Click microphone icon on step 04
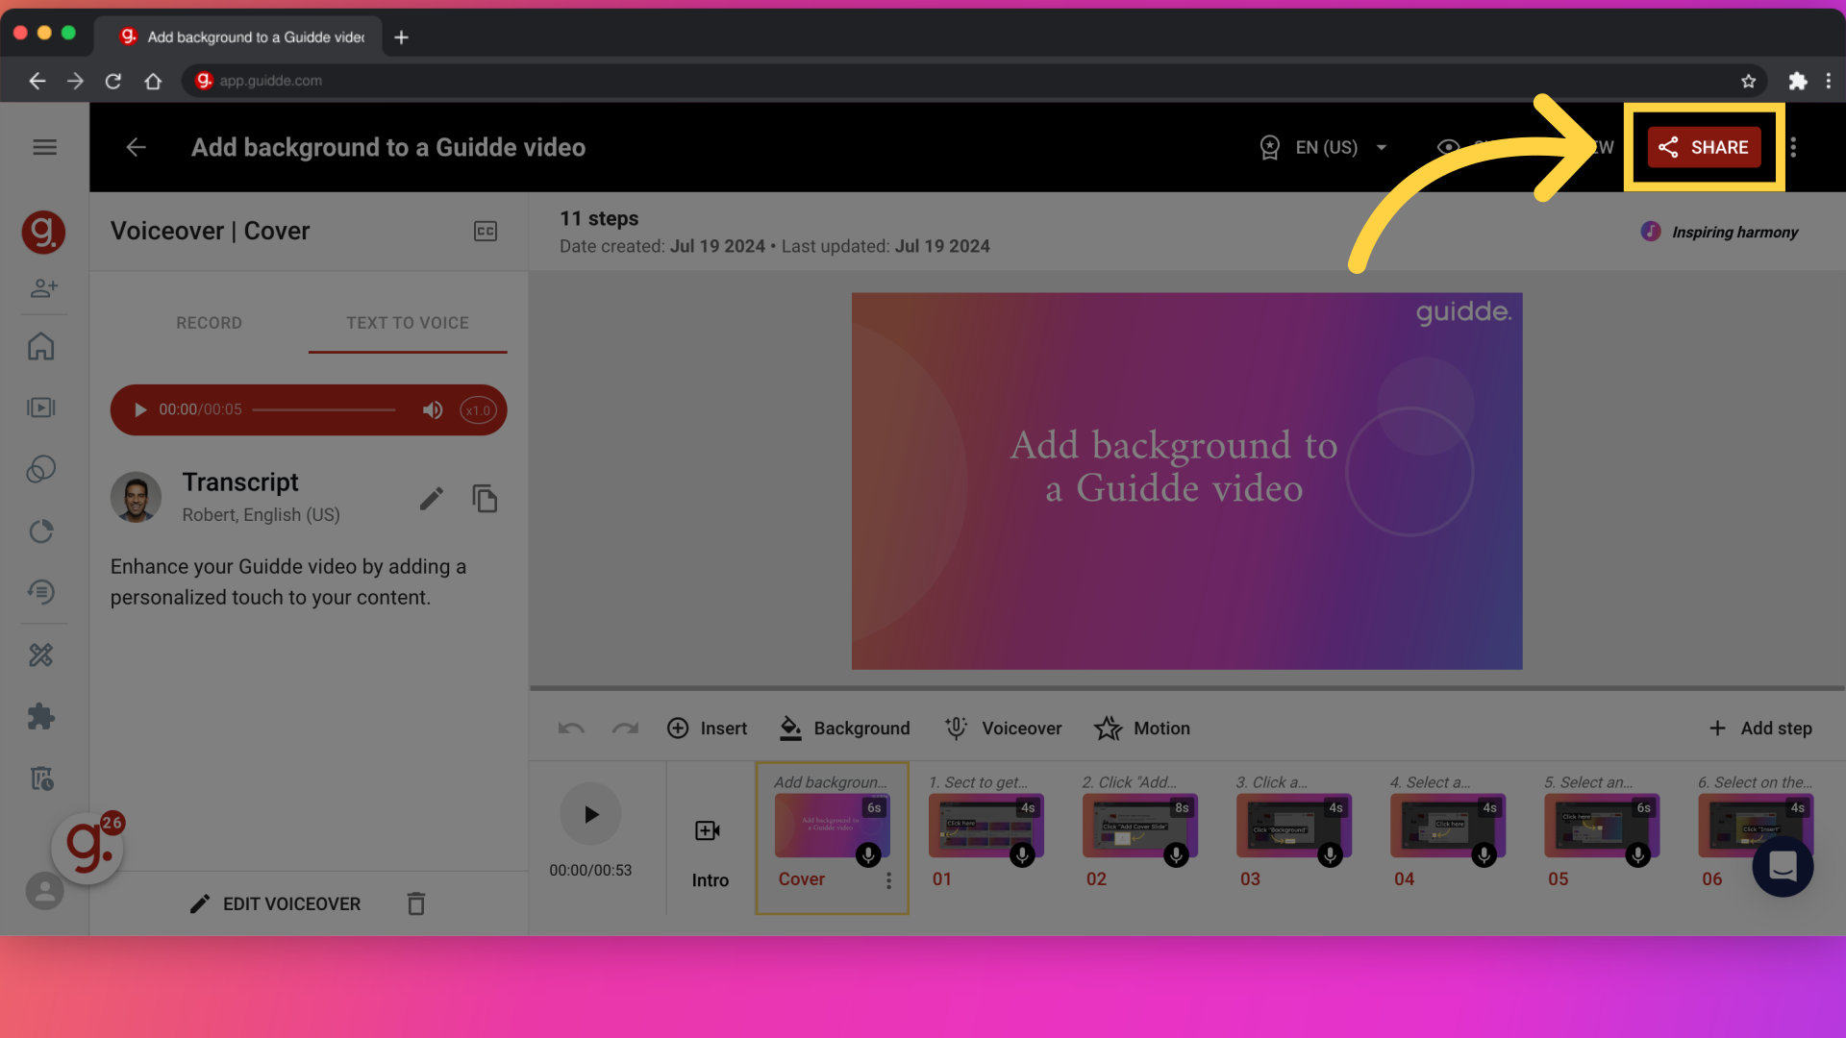1846x1038 pixels. click(1484, 854)
